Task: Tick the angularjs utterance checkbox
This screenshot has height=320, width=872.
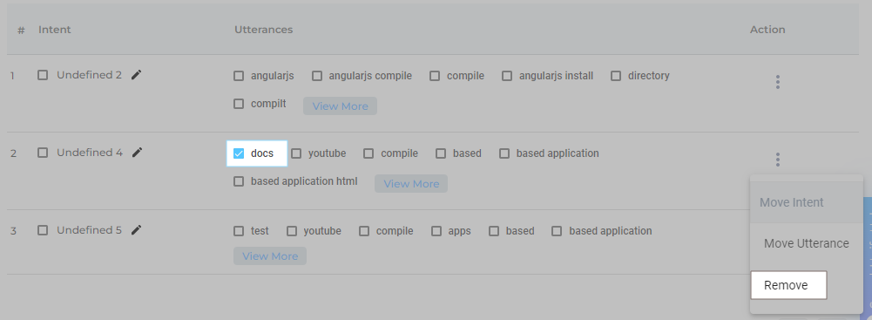Action: [x=239, y=76]
